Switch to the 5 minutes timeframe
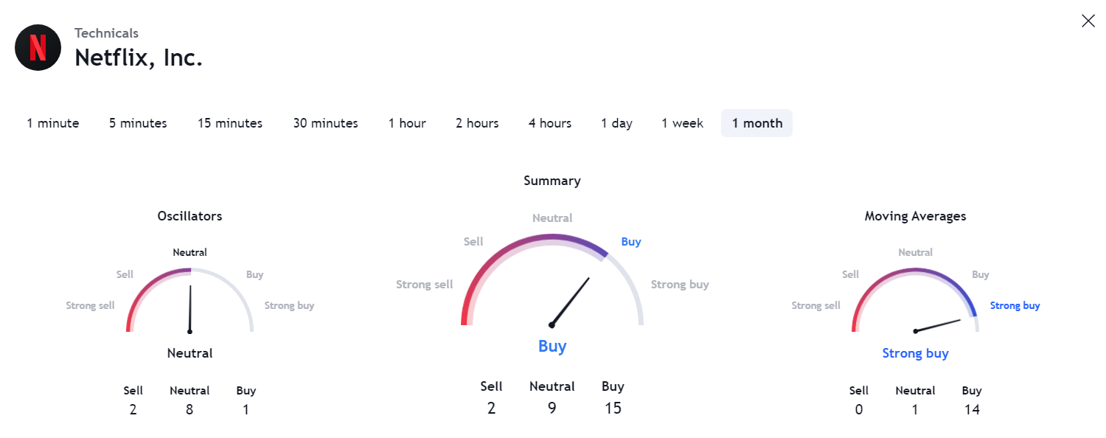 138,123
